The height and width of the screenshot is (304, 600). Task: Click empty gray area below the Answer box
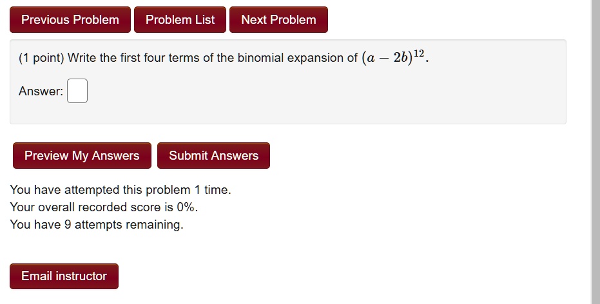tap(287, 113)
